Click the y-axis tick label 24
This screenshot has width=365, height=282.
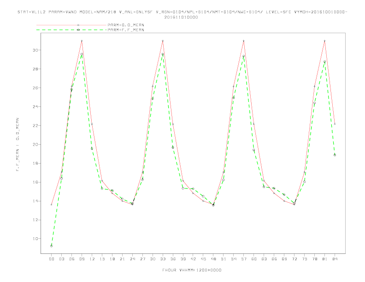pos(35,106)
